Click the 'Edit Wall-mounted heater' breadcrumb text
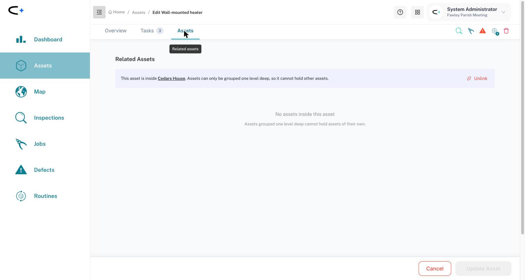This screenshot has width=525, height=280. (x=177, y=13)
